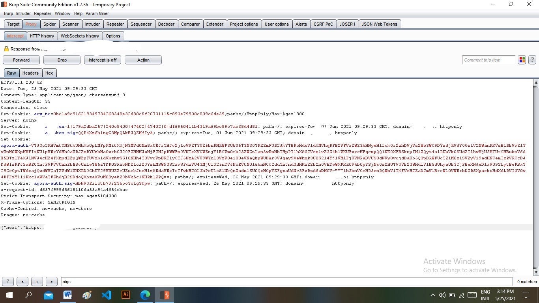Go to next search match arrow
This screenshot has width=539, height=303.
(x=52, y=282)
